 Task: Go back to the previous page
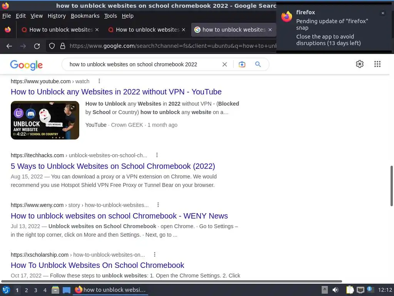(x=9, y=46)
